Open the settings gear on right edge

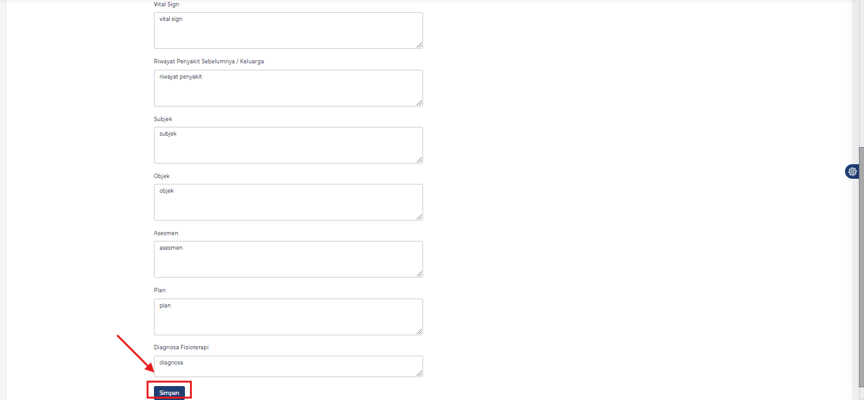853,171
